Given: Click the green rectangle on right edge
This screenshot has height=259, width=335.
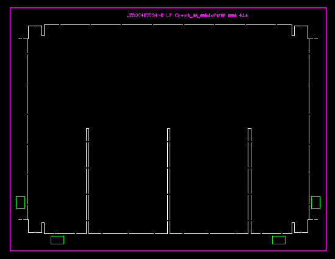Looking at the screenshot, I should click(x=315, y=202).
